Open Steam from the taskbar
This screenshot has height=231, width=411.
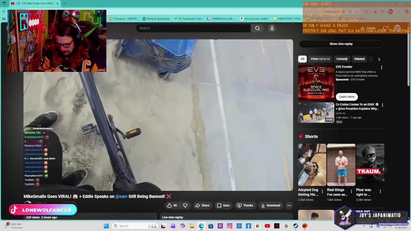coord(295,226)
